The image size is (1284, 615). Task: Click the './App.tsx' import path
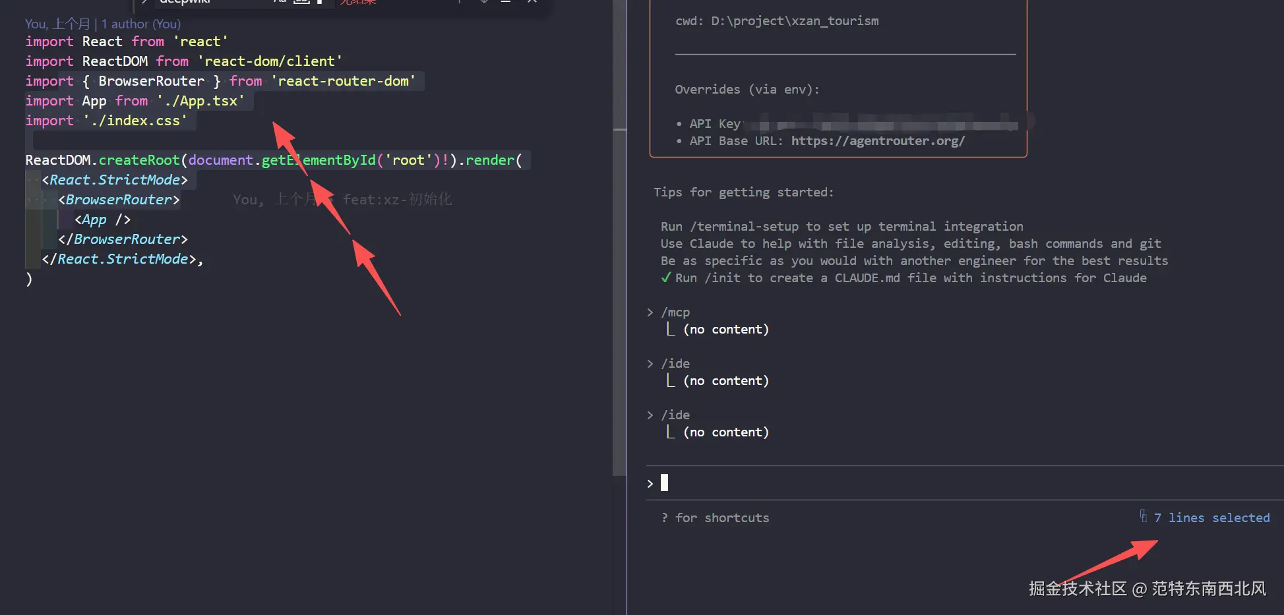click(200, 100)
